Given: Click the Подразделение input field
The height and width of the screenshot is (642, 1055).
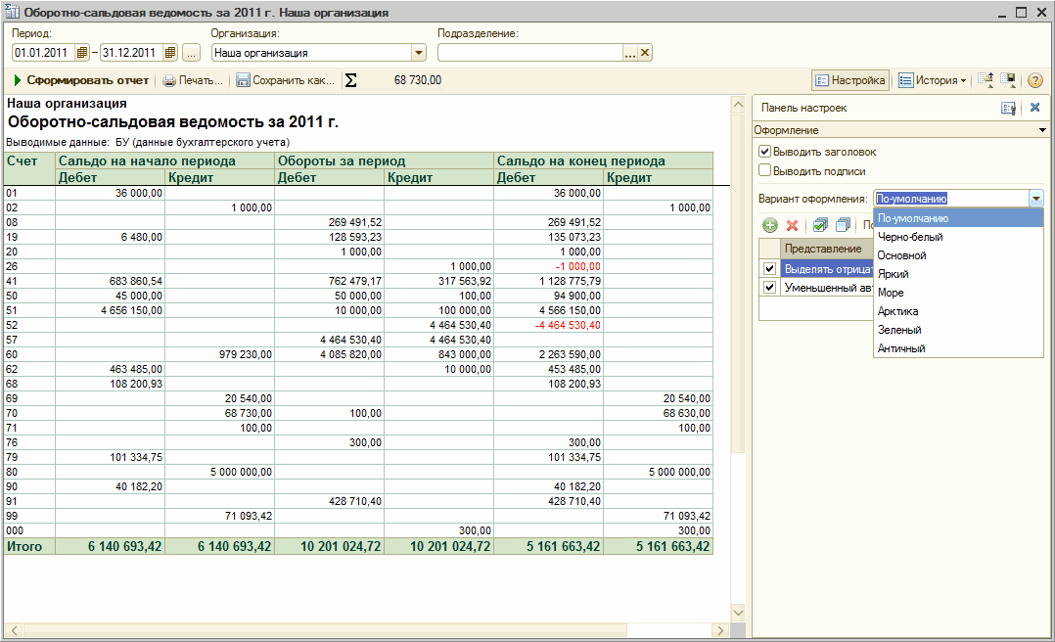Looking at the screenshot, I should [530, 53].
